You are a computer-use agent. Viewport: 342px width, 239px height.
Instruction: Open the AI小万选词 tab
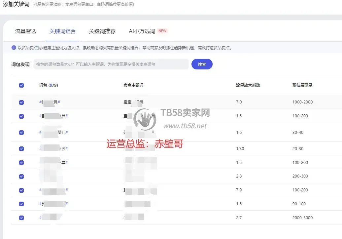[142, 31]
